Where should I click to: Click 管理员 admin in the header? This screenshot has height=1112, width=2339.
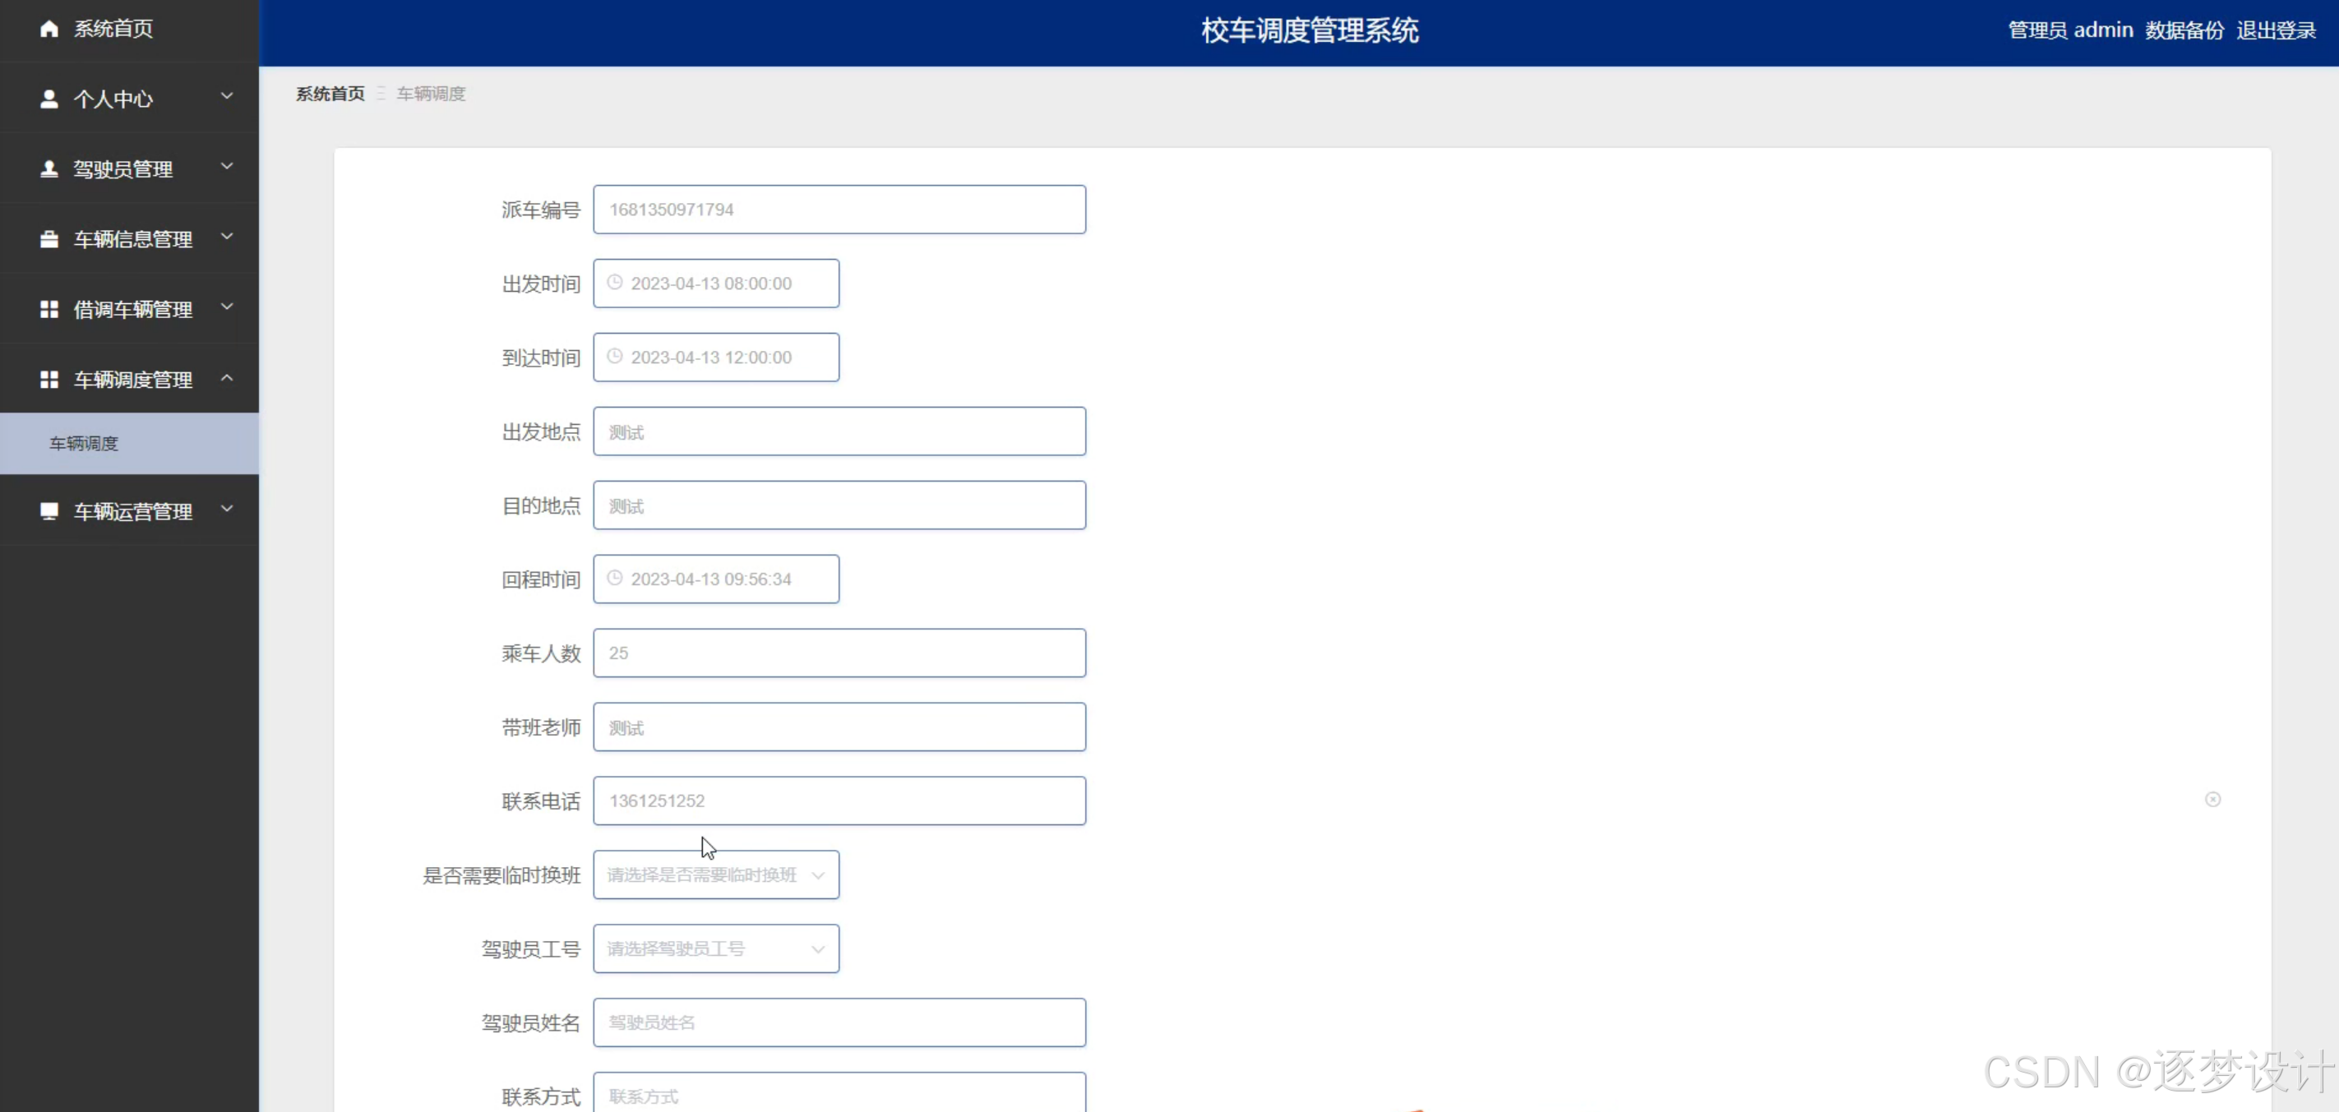[x=2070, y=31]
